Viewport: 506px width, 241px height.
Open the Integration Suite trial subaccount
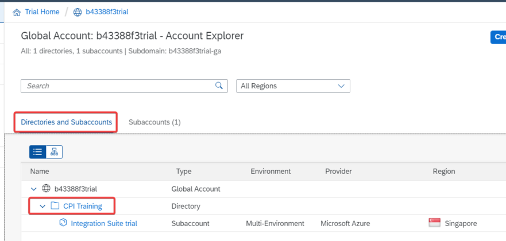coord(104,223)
